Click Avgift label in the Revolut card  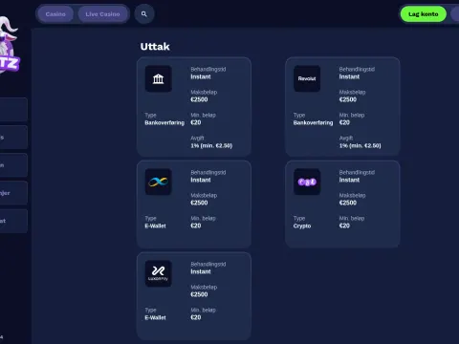click(x=346, y=139)
